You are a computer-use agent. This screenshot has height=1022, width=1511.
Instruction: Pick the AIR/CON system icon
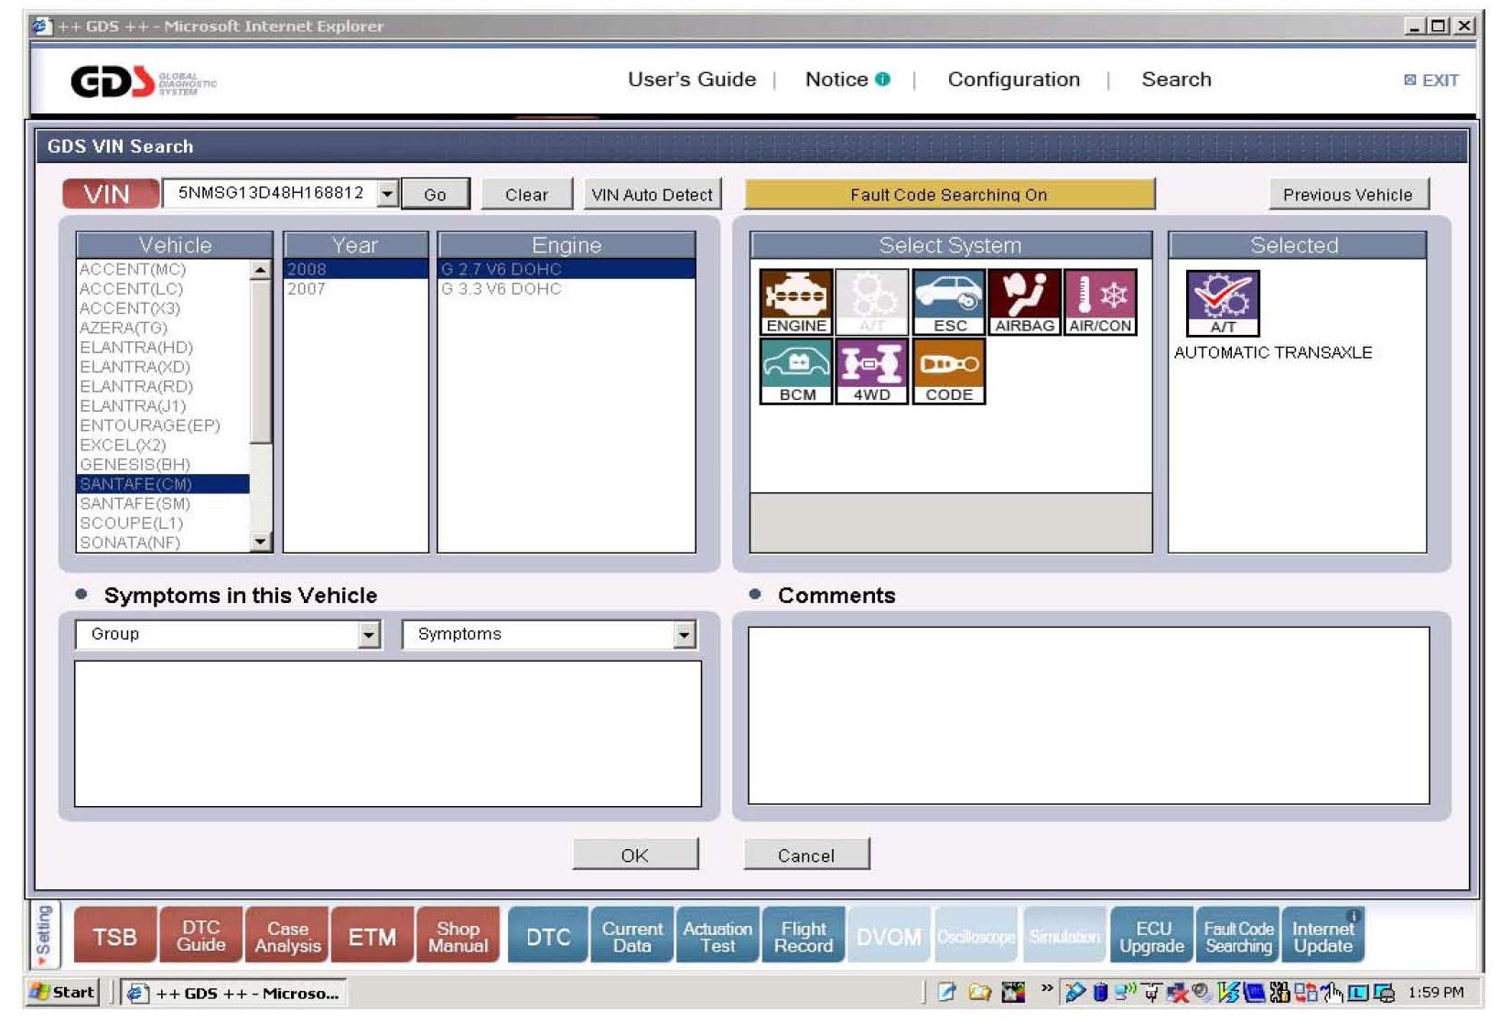1100,301
